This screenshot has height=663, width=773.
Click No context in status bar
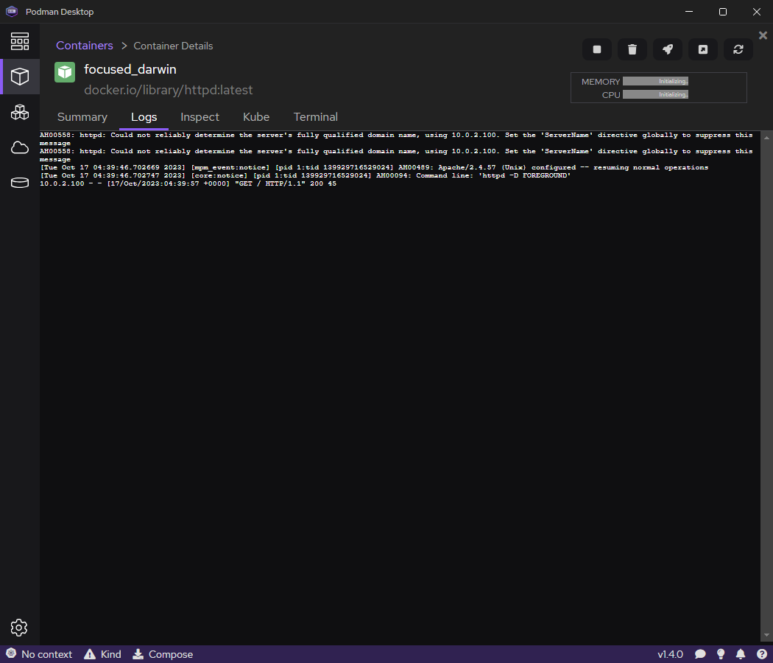[x=40, y=654]
